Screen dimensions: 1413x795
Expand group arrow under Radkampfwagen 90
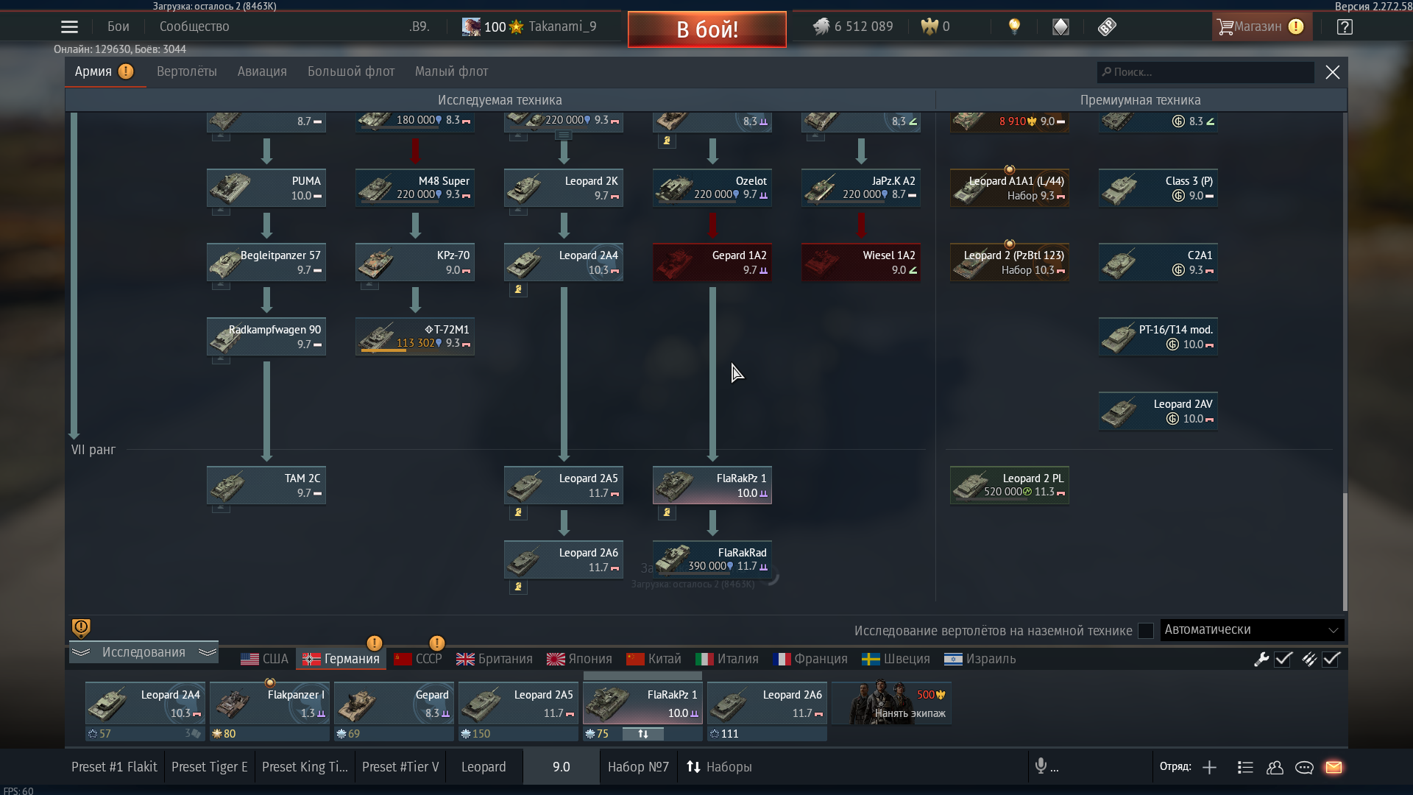[221, 361]
